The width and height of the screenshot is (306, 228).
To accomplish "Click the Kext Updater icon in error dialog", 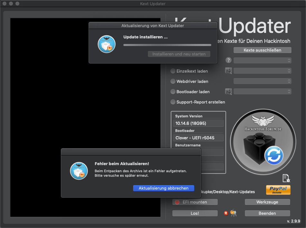I will (79, 171).
